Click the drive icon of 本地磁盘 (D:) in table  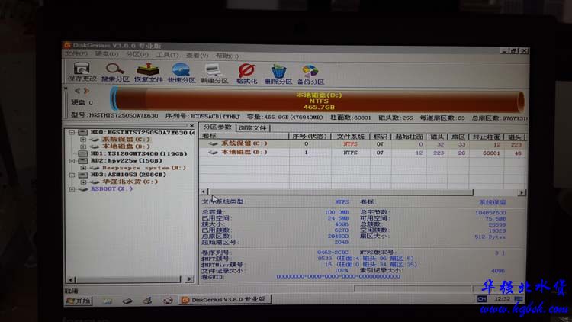(213, 153)
